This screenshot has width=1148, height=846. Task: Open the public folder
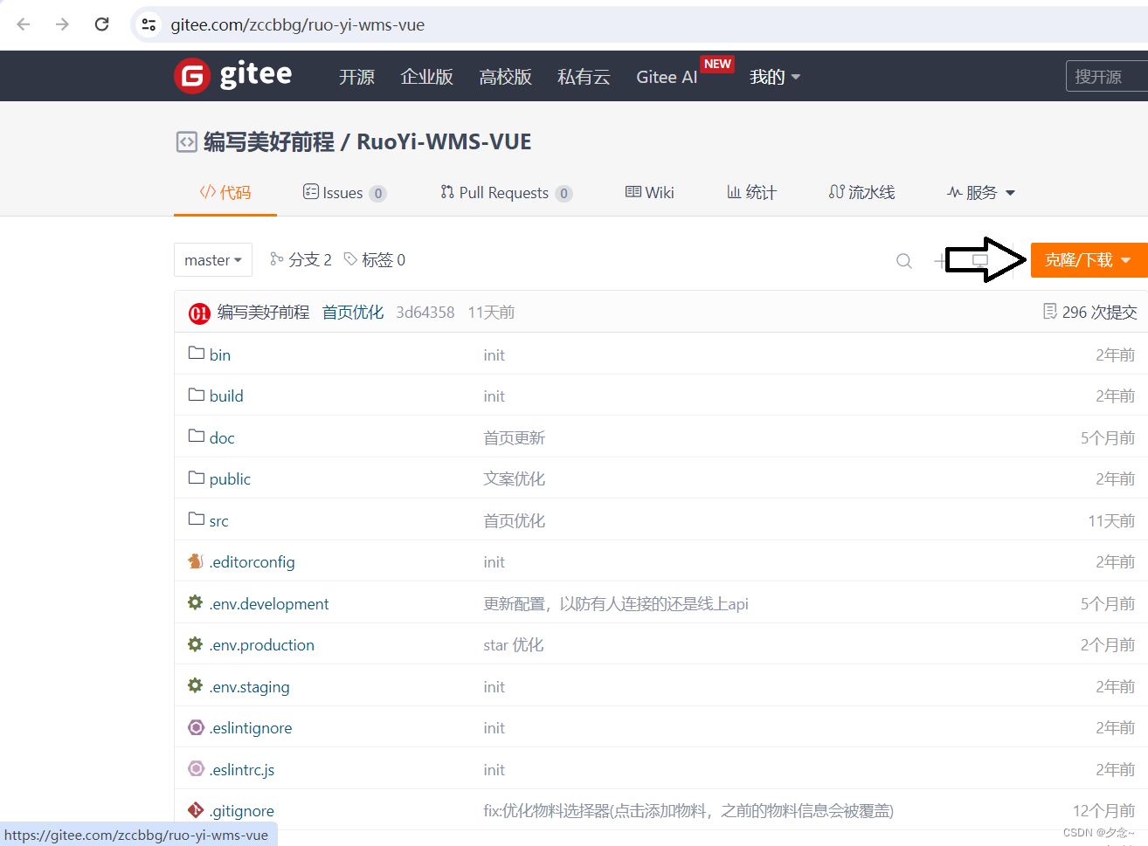pos(230,478)
